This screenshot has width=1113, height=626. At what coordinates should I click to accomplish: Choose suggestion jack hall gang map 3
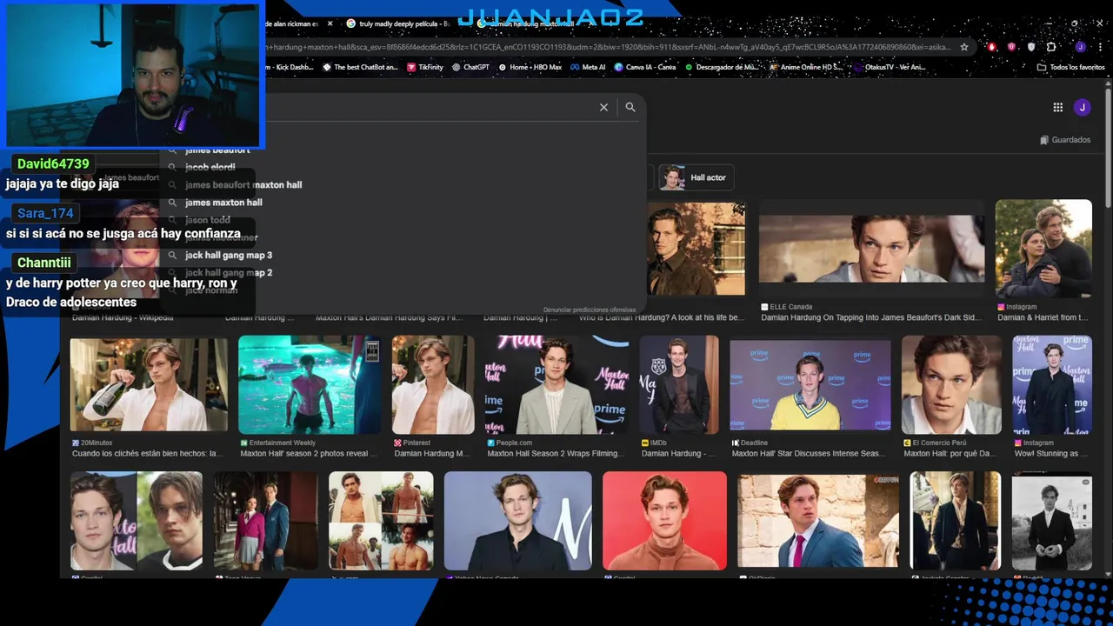229,255
